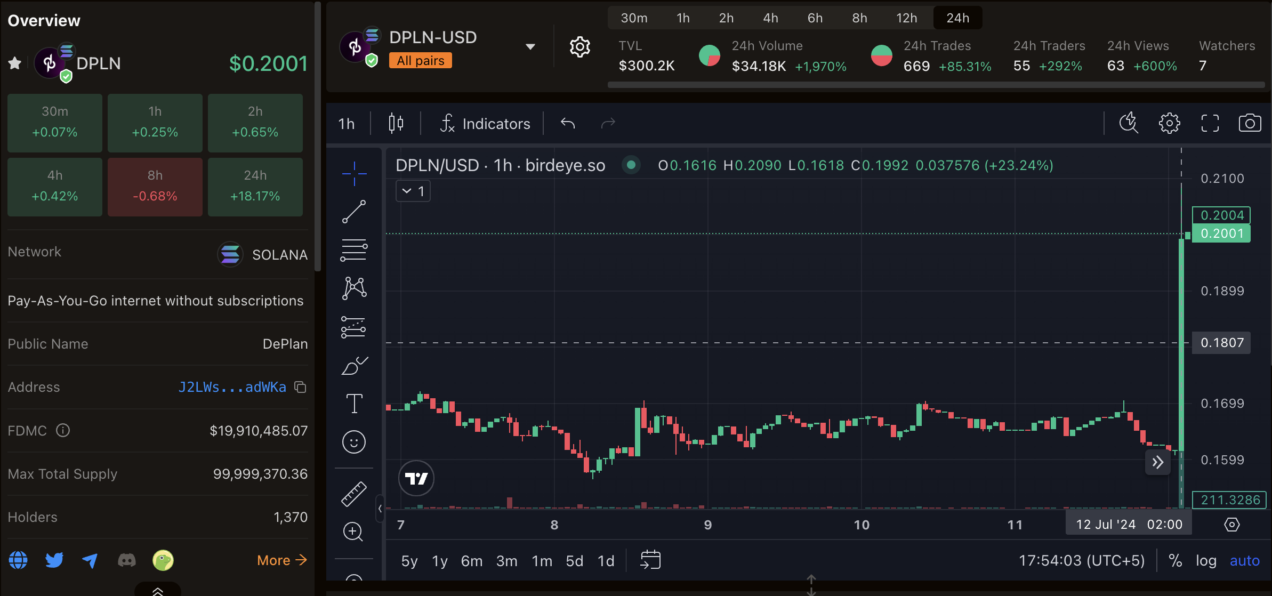Select the text annotation tool
This screenshot has width=1272, height=596.
(353, 404)
